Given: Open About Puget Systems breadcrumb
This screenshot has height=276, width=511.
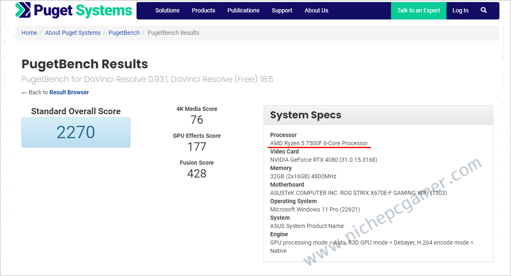Looking at the screenshot, I should [73, 33].
